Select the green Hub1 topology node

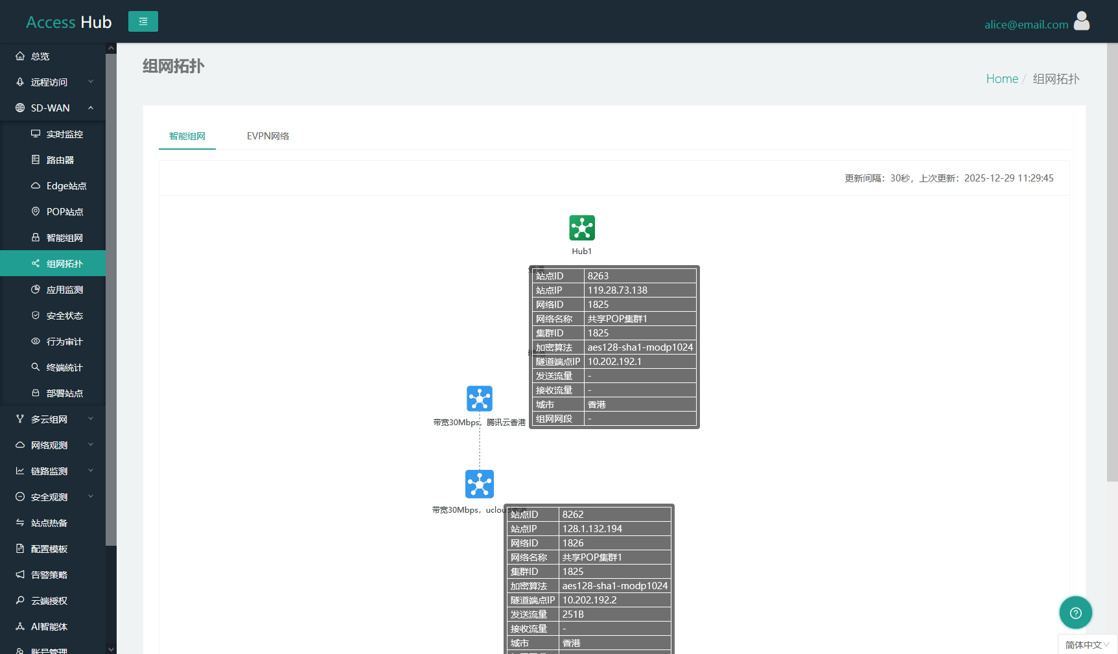point(582,228)
